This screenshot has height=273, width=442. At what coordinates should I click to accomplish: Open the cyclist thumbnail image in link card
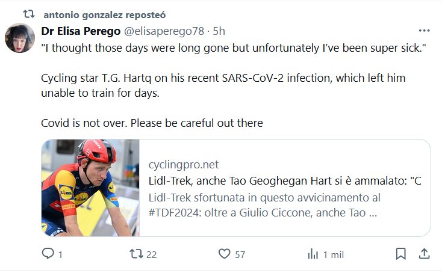coord(90,188)
